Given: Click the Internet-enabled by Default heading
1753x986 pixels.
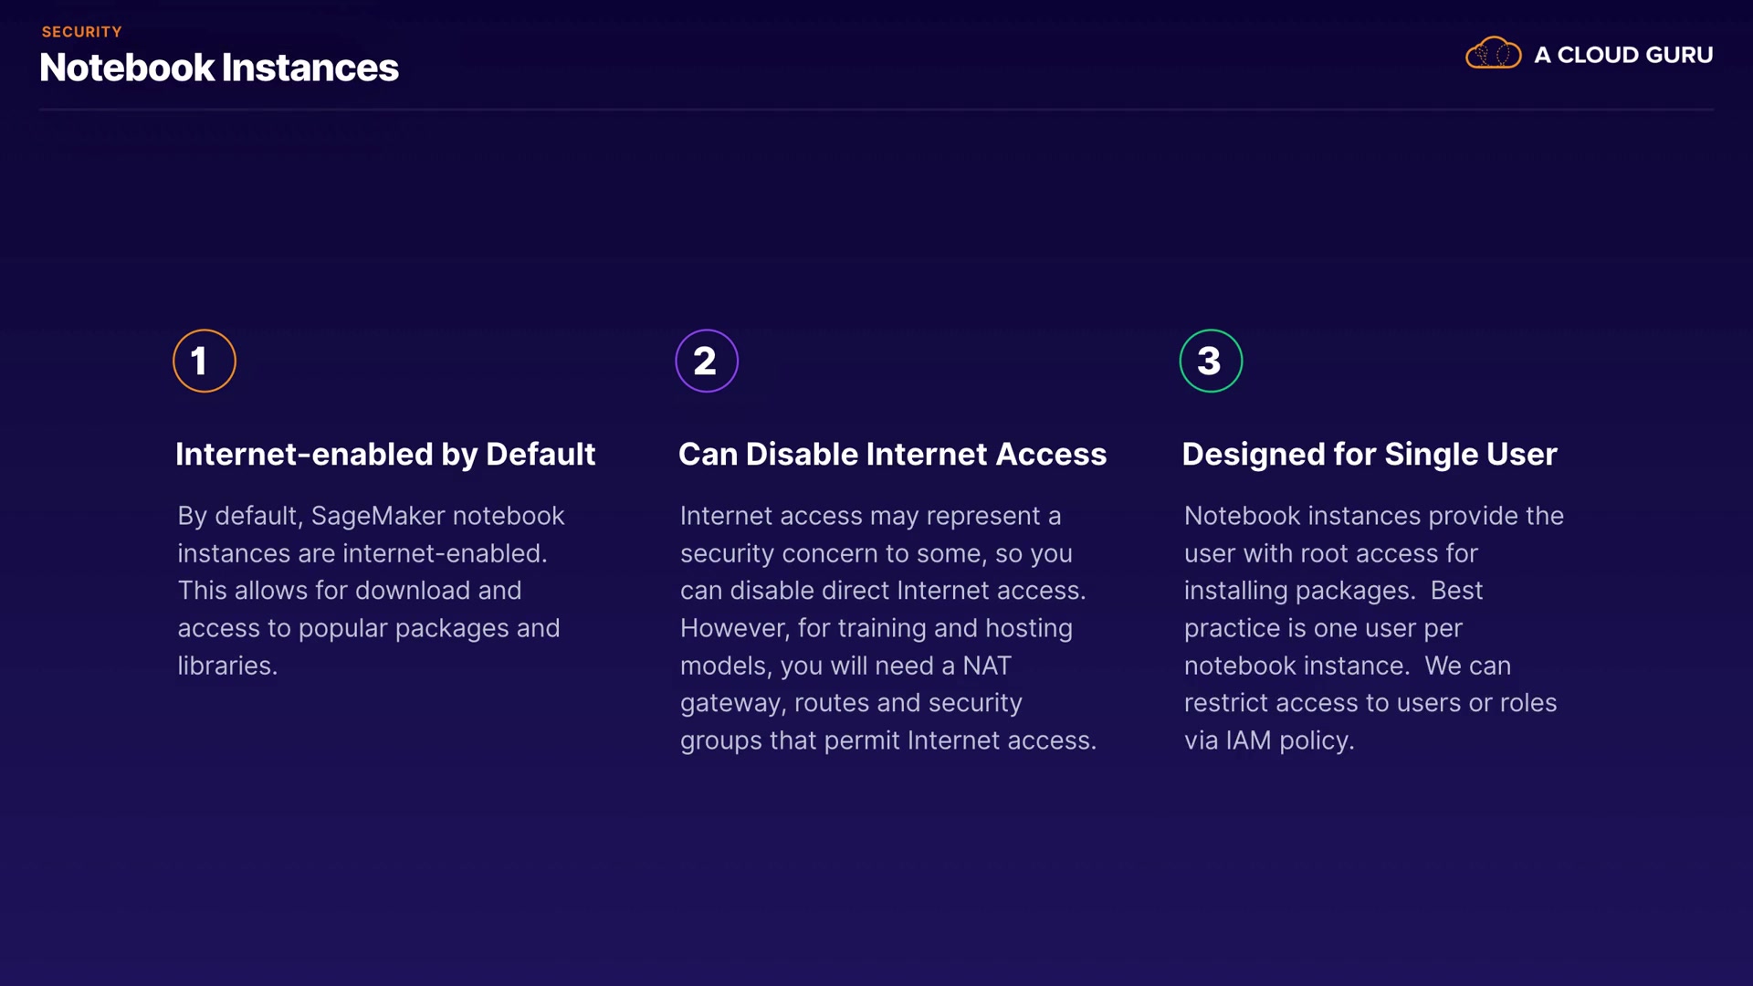Looking at the screenshot, I should tap(384, 454).
